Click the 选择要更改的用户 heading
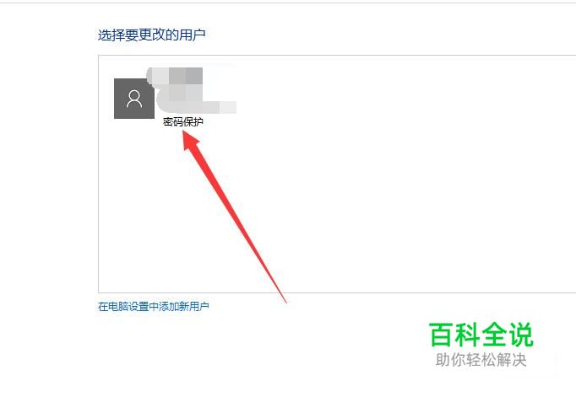The image size is (576, 397). [x=151, y=35]
